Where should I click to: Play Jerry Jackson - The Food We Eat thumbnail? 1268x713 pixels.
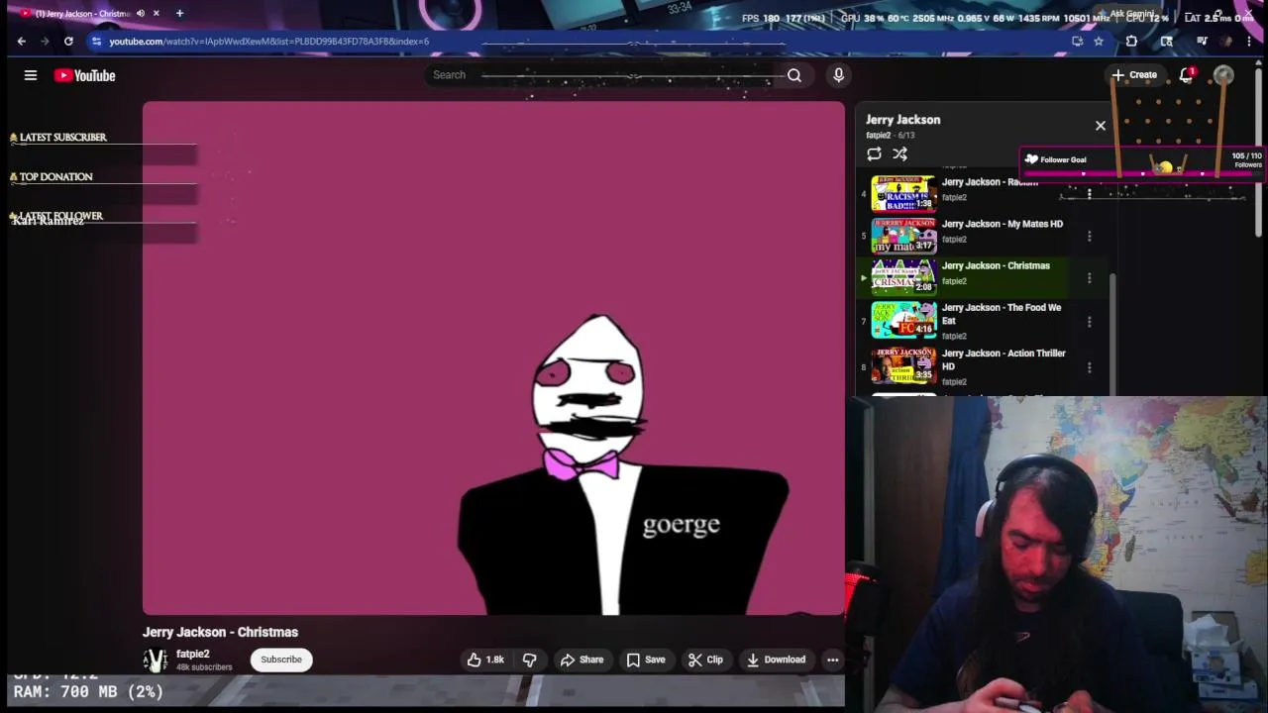903,319
